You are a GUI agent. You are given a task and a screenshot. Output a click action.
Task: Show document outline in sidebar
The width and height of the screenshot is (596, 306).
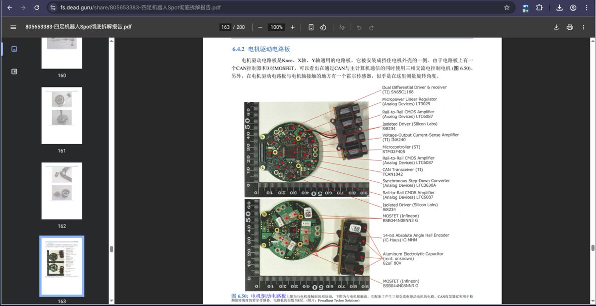point(14,72)
